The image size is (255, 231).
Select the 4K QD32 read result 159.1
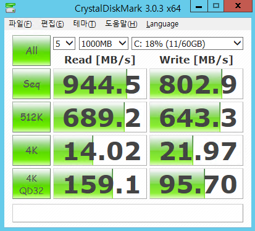(x=100, y=184)
